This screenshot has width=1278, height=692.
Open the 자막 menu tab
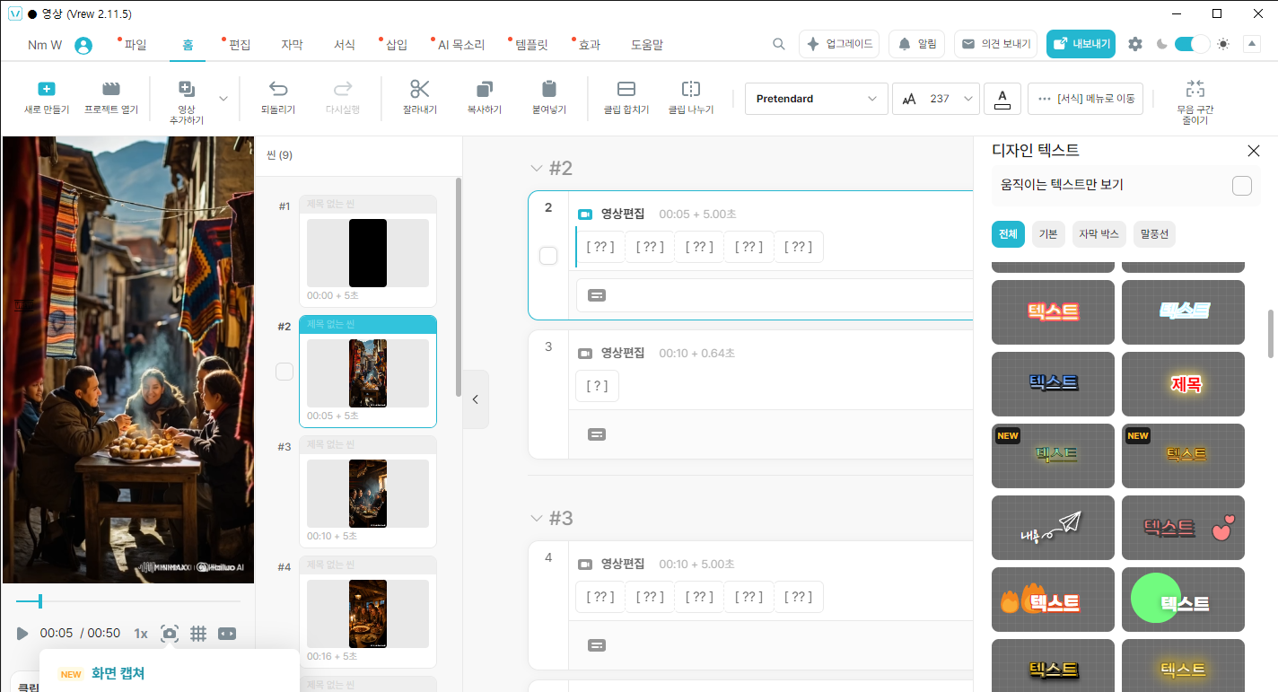[x=292, y=44]
